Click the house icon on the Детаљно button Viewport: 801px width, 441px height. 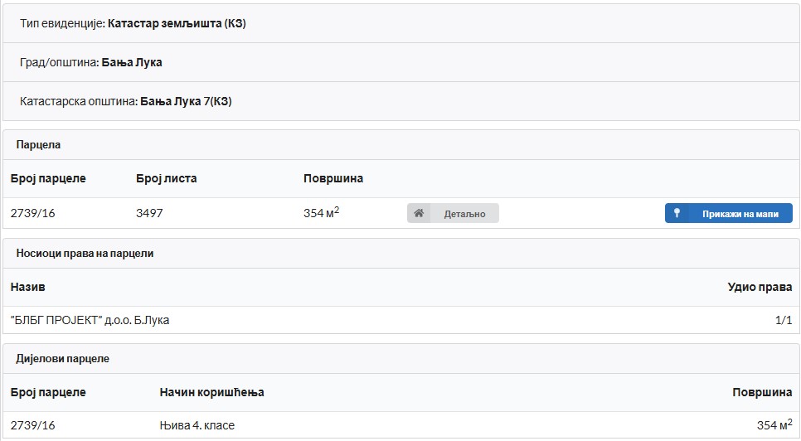coord(420,213)
